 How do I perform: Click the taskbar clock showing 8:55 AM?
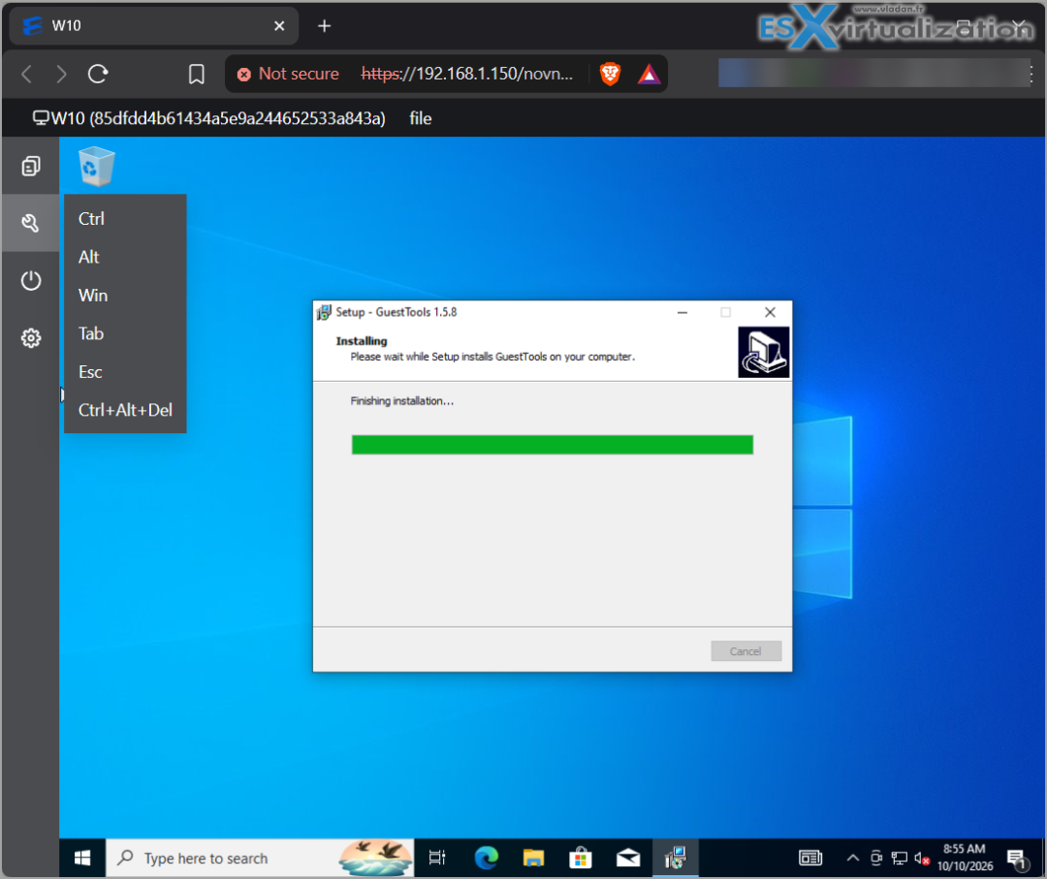click(x=965, y=858)
